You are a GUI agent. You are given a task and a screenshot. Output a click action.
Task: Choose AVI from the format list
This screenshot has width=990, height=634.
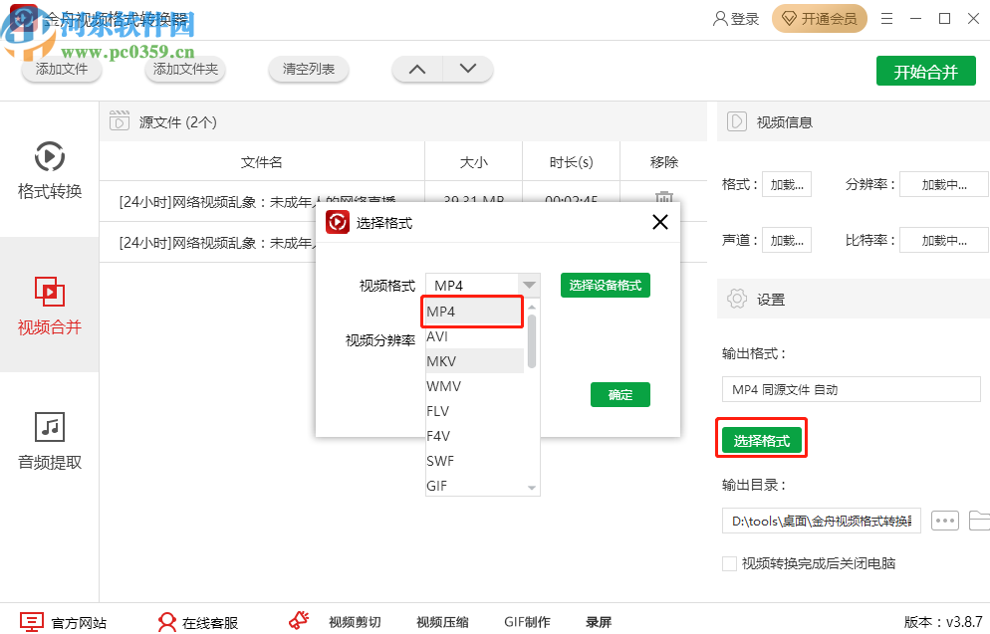coord(475,336)
